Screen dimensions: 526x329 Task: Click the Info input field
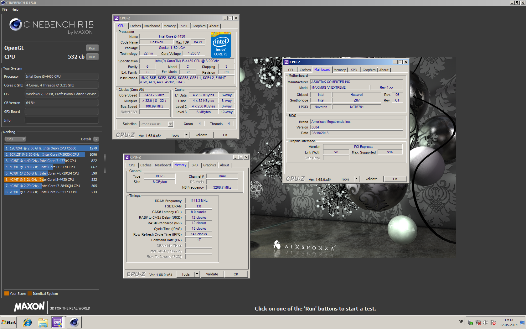[62, 120]
